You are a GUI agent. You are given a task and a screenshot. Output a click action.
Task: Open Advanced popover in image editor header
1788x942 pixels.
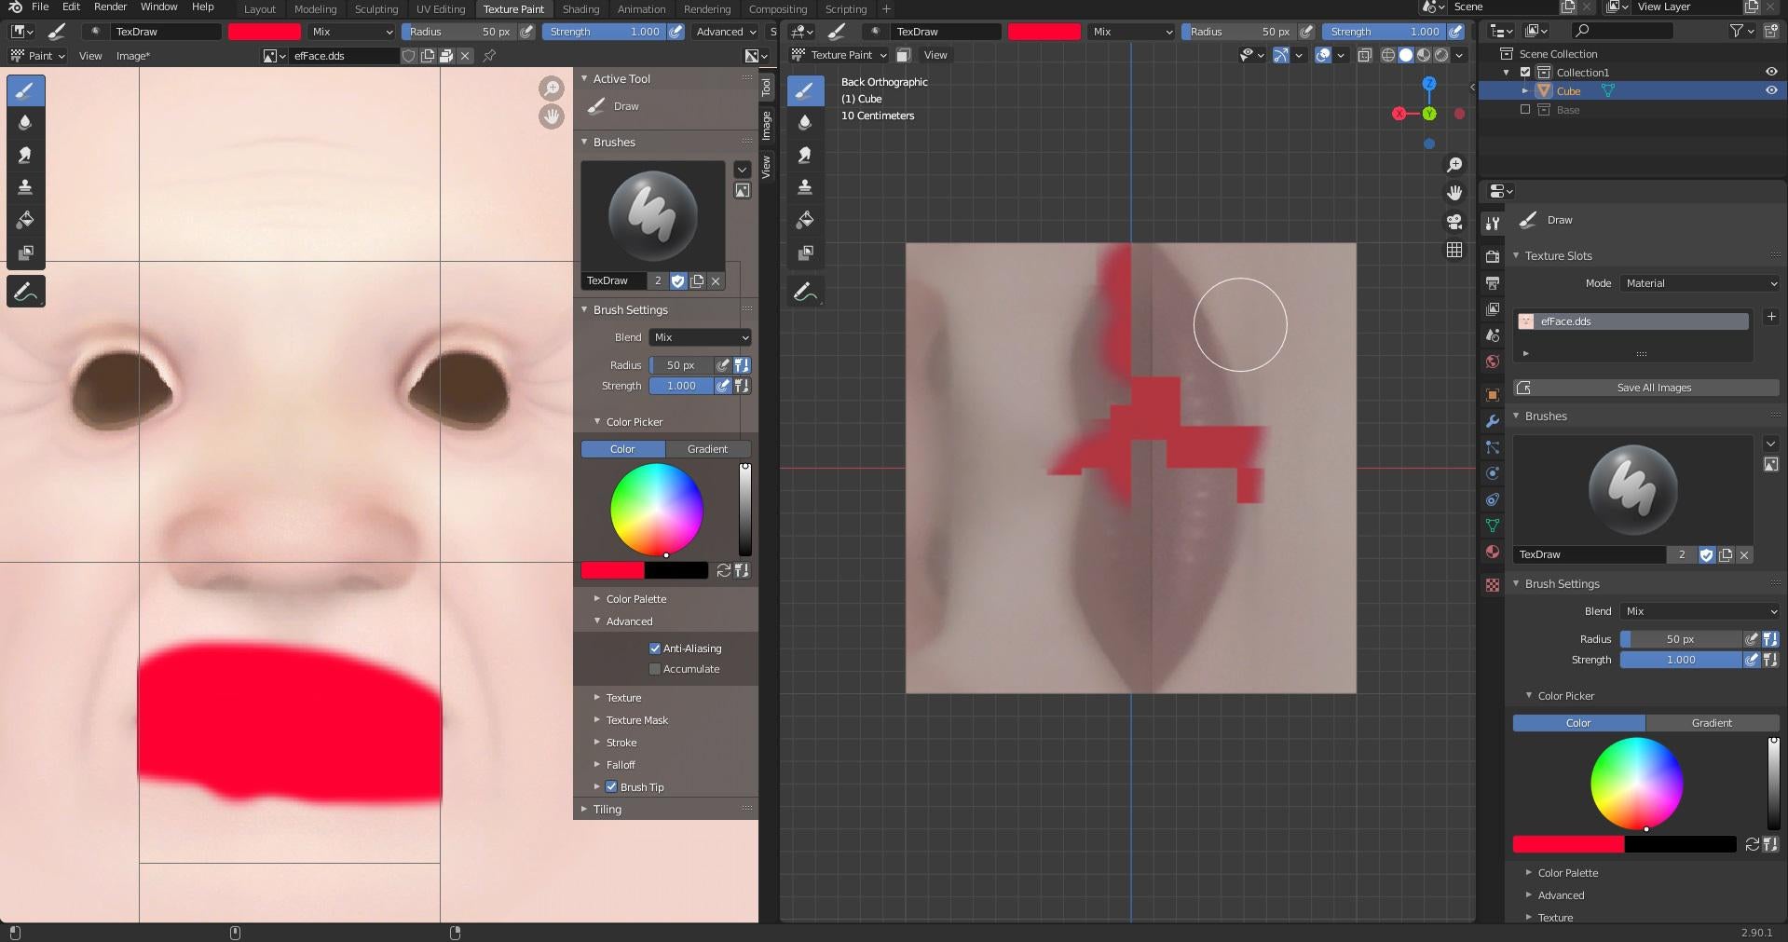click(x=726, y=32)
